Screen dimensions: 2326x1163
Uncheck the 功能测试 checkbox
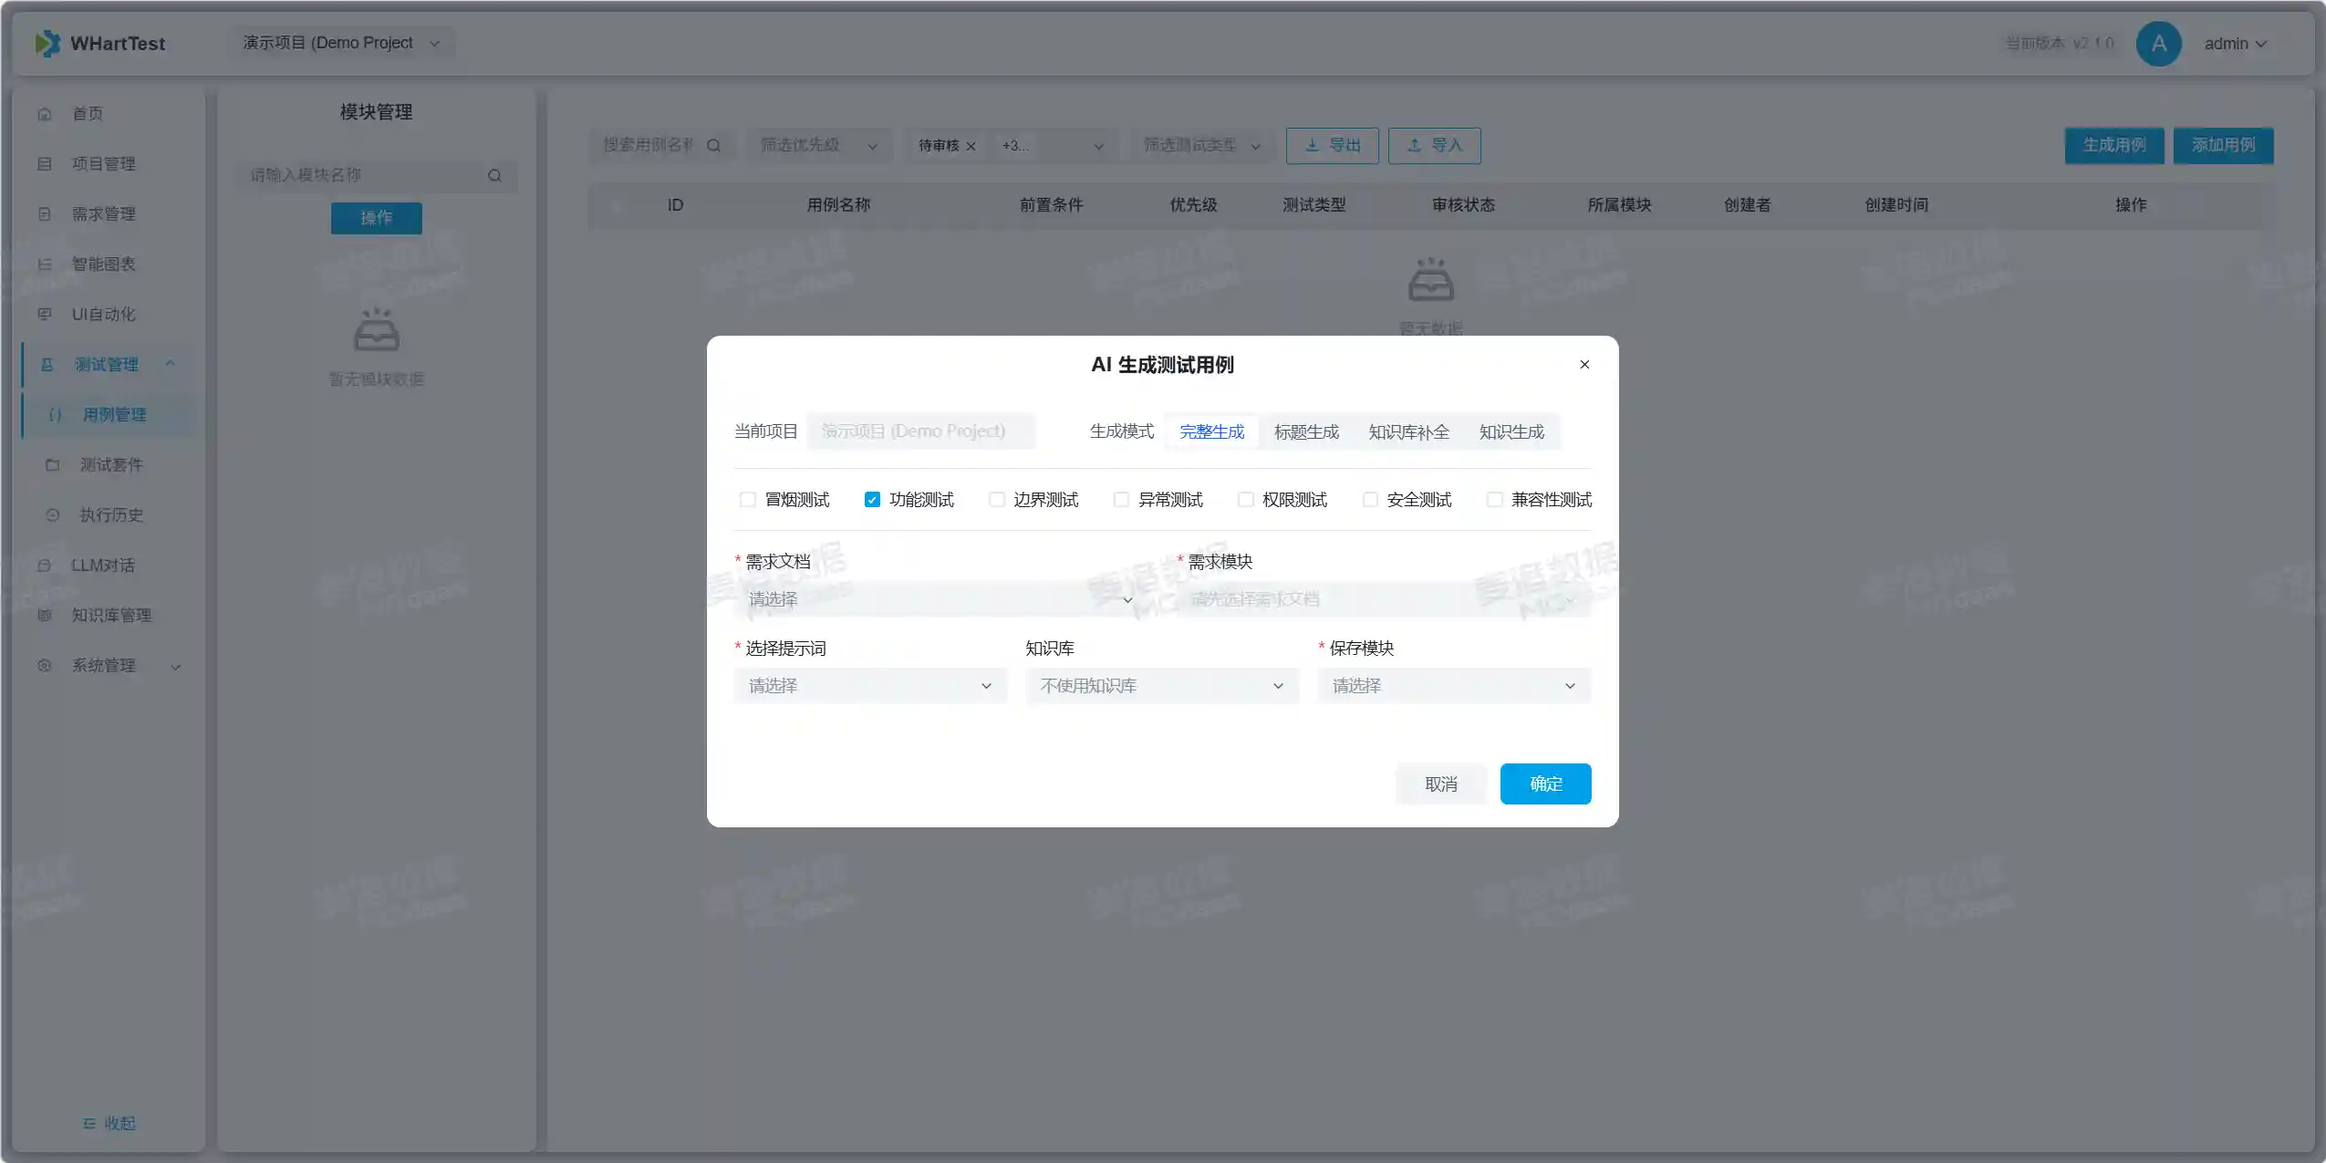[872, 500]
